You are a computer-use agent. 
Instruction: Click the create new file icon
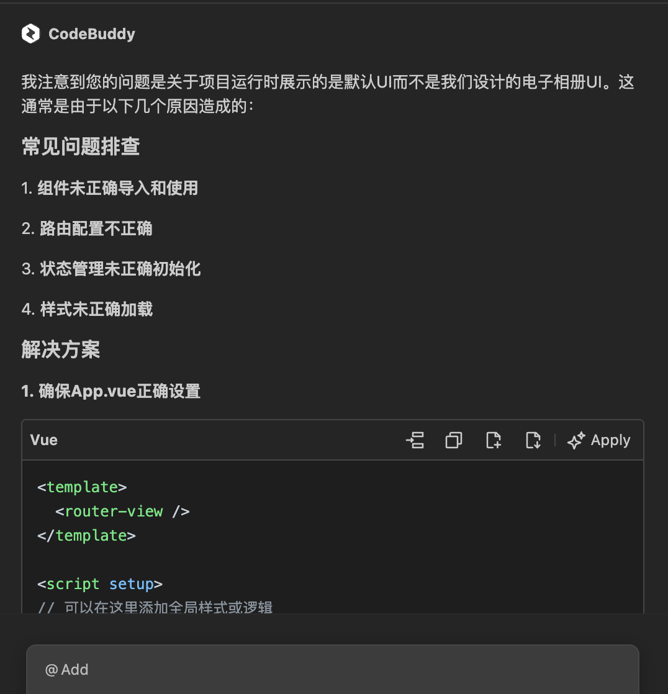[x=493, y=440]
